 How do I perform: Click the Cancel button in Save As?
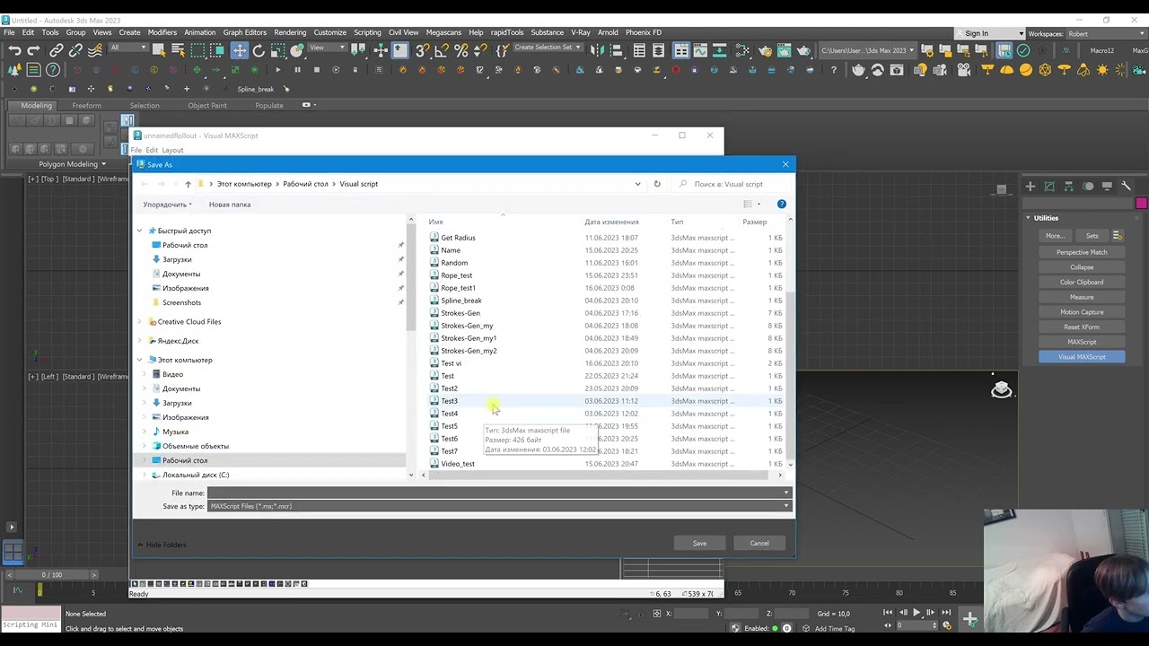759,543
